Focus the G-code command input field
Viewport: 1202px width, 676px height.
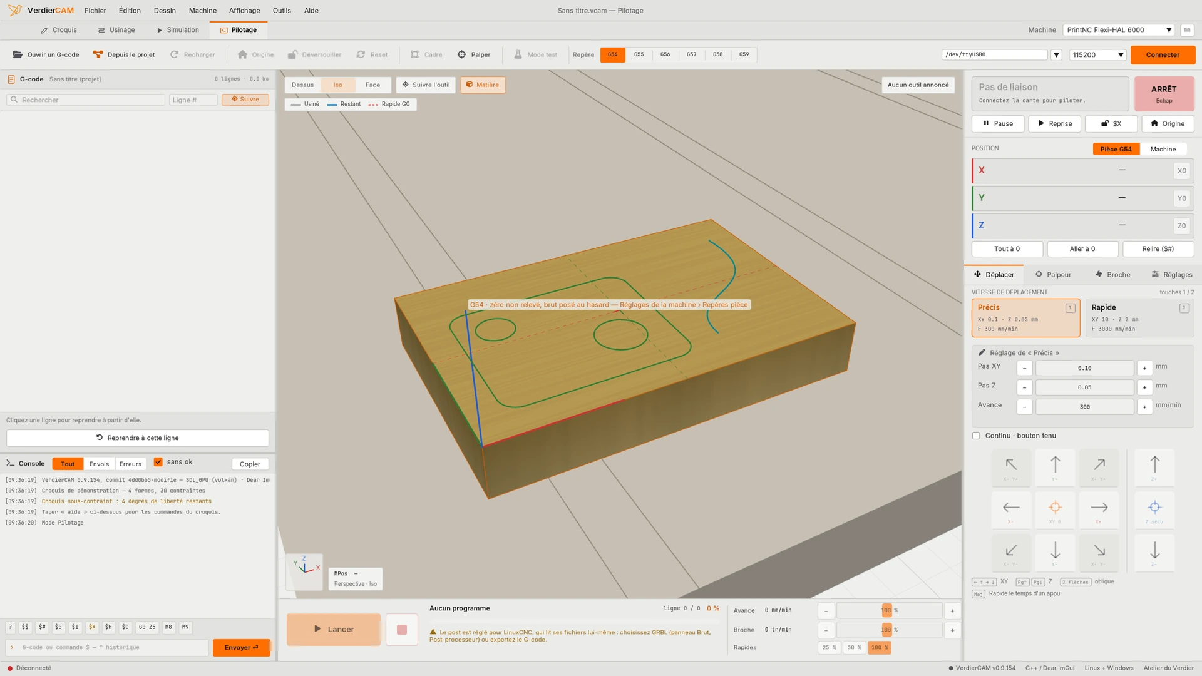click(107, 647)
